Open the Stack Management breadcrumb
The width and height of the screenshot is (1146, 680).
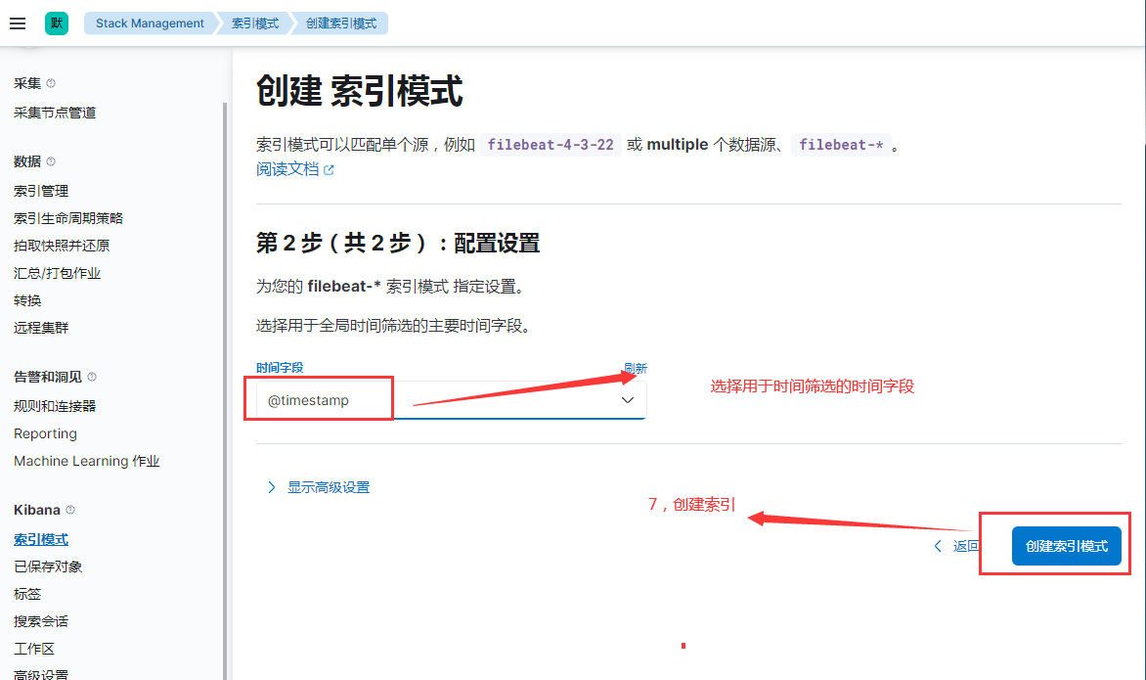point(149,23)
